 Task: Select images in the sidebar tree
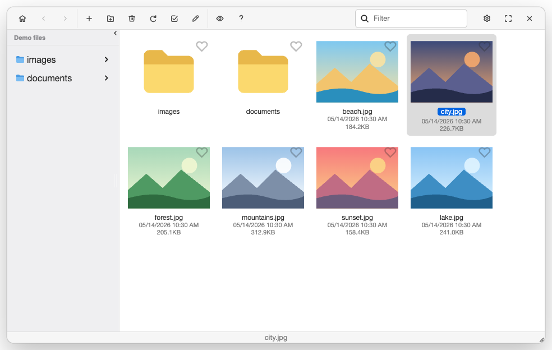point(41,60)
